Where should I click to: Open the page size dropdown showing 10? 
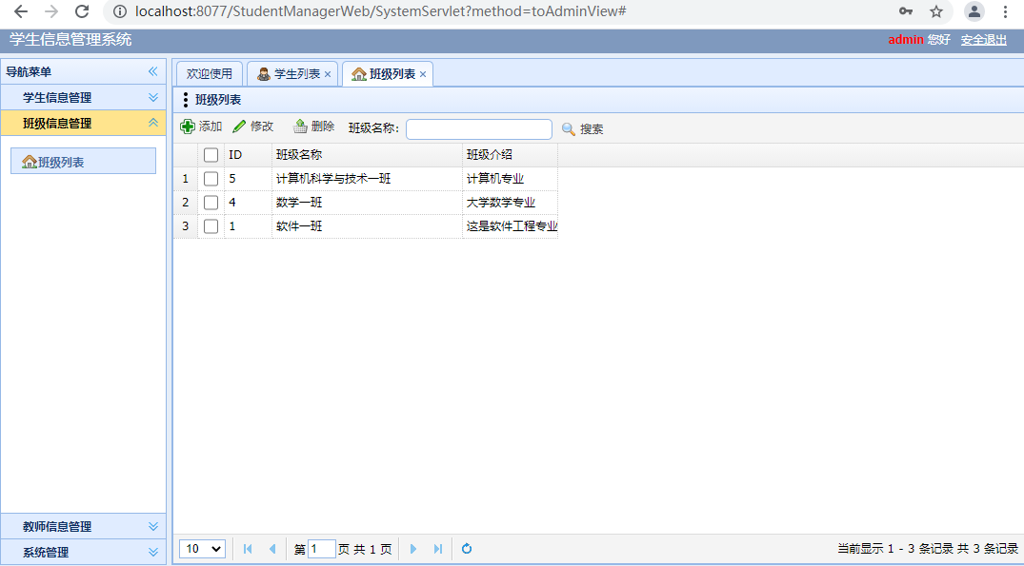[x=202, y=549]
